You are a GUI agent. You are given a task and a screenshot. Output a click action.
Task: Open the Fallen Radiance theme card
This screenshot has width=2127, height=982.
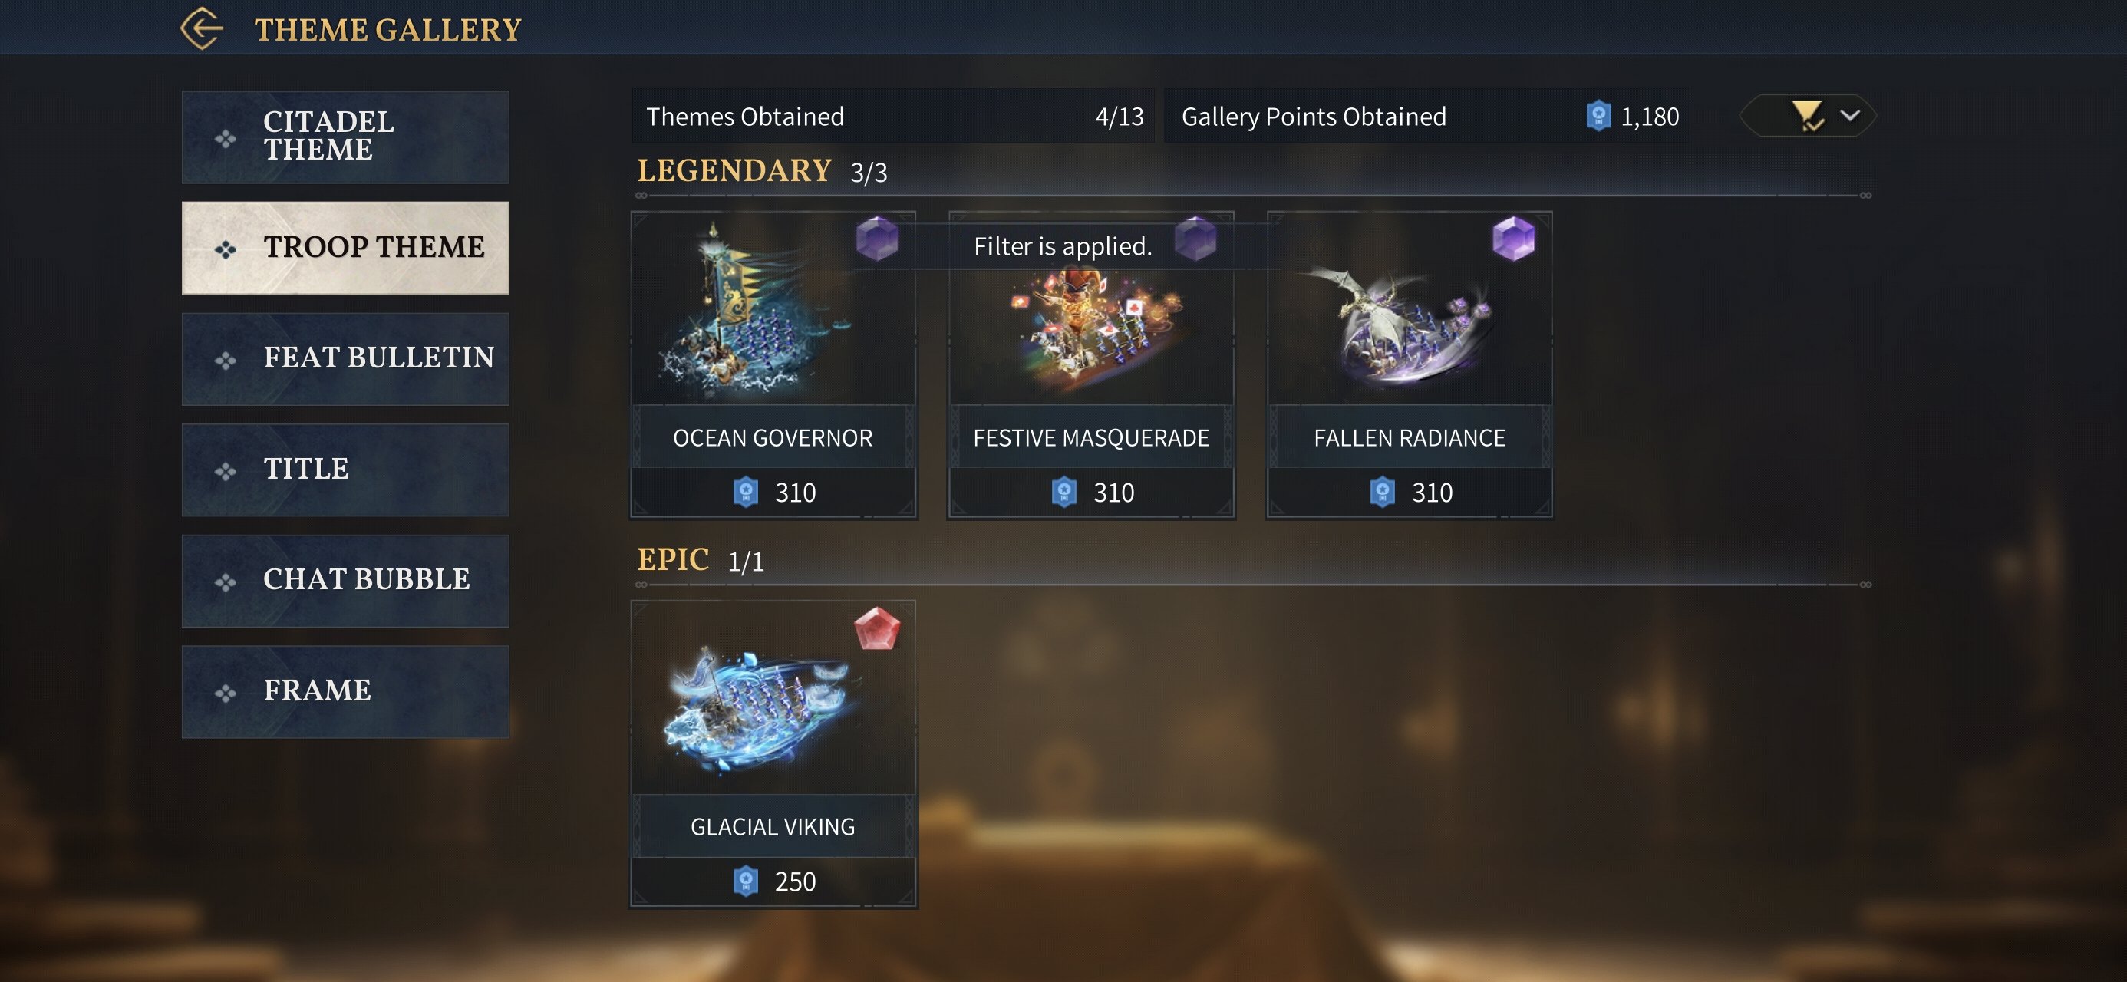pos(1410,365)
